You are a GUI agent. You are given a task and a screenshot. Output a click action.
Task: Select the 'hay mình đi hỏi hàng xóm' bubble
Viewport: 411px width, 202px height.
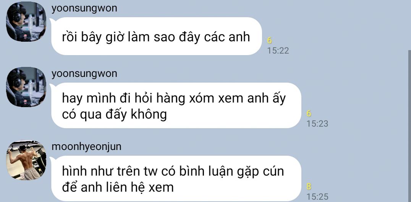176,105
